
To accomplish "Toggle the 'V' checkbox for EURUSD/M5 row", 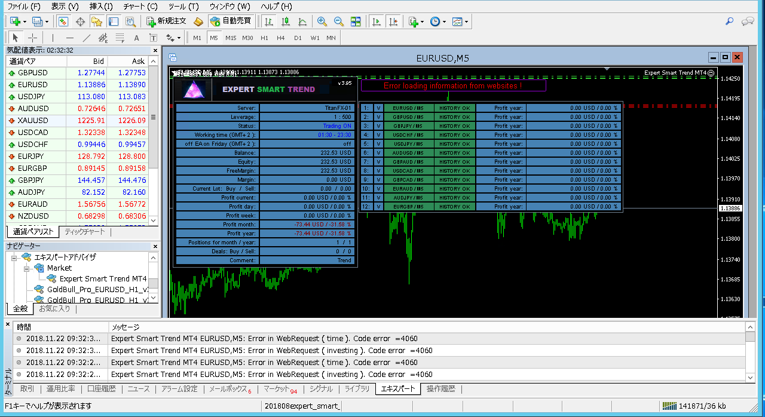I will [x=378, y=108].
